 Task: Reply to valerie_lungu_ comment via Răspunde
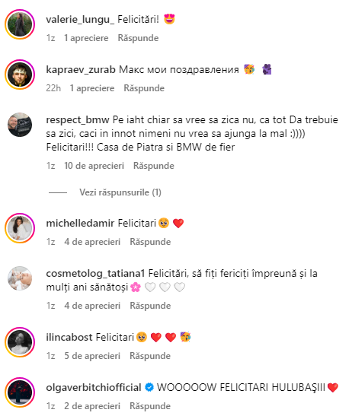point(138,38)
